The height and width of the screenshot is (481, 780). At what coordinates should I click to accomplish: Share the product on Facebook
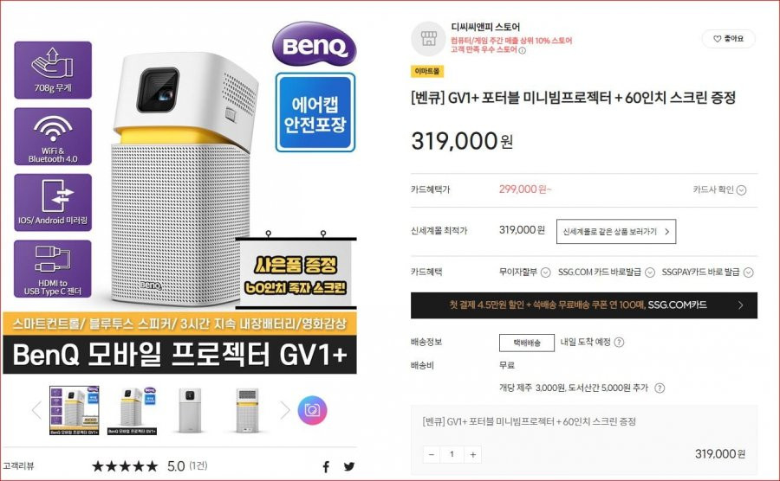326,466
